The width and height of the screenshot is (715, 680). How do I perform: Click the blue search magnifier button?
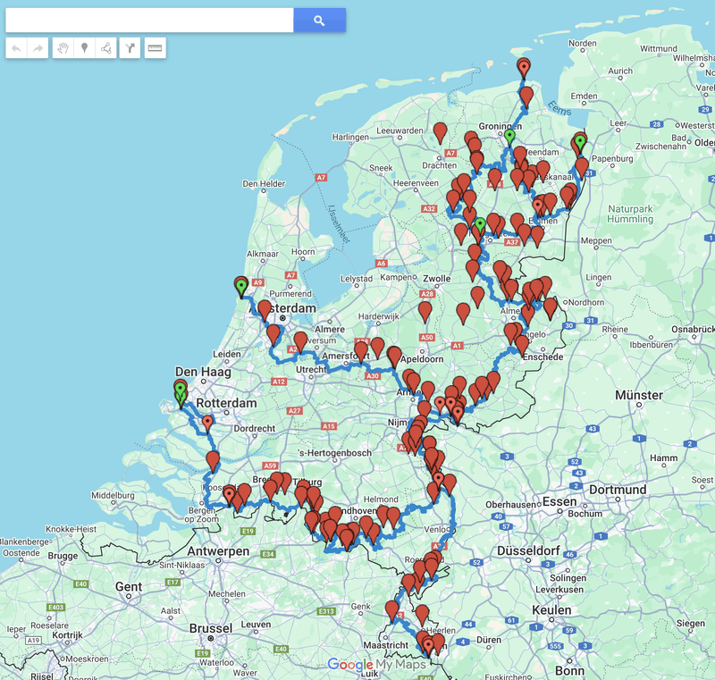(x=319, y=20)
